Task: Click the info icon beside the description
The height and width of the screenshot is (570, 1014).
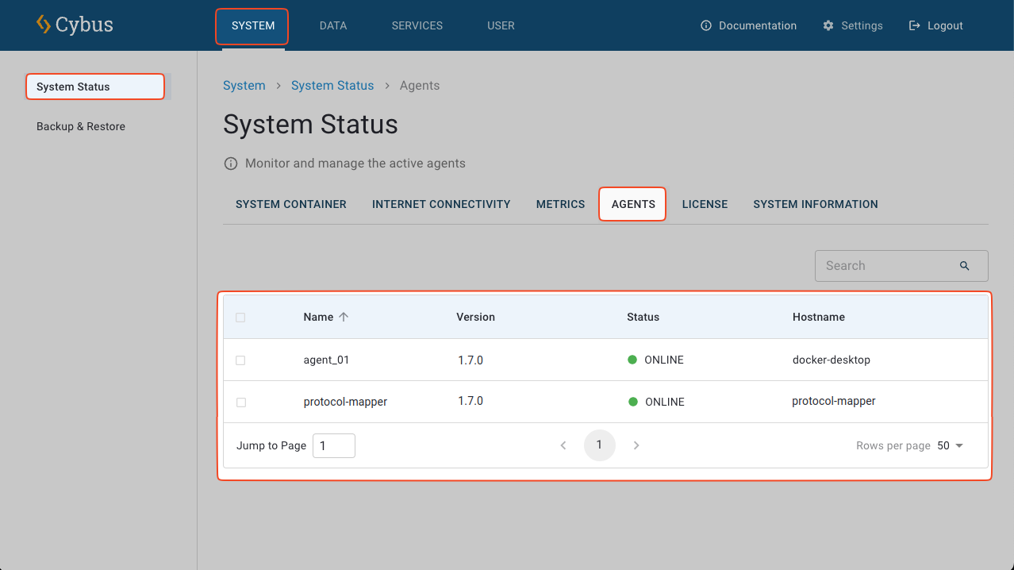Action: 231,164
